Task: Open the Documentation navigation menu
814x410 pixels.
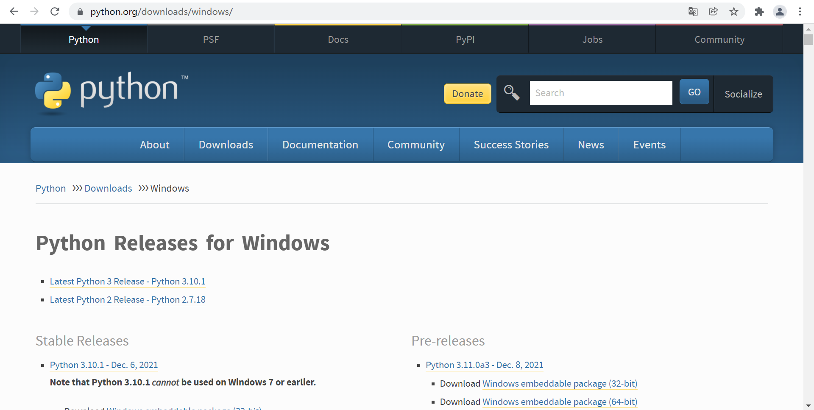Action: tap(321, 145)
